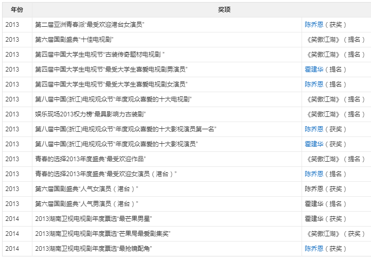The width and height of the screenshot is (371, 258).
Task: Click year 2013 in 十佳电视剧 row
Action: point(12,40)
